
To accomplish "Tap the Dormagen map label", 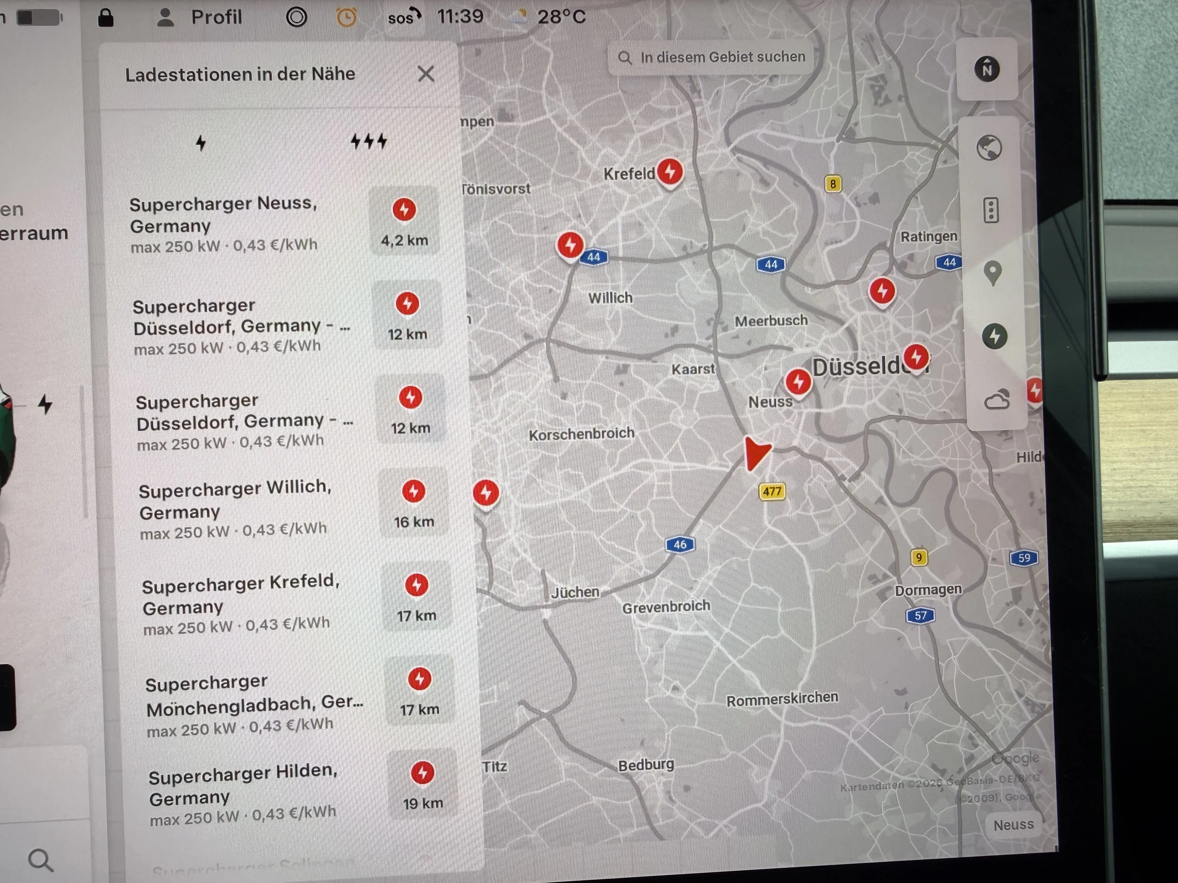I will 928,590.
